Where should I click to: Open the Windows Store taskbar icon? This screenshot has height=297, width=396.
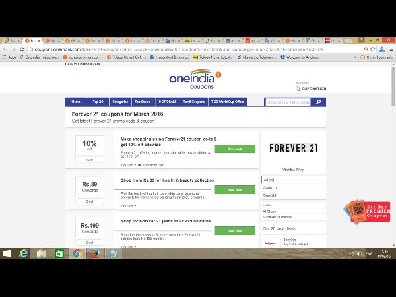pyautogui.click(x=59, y=253)
